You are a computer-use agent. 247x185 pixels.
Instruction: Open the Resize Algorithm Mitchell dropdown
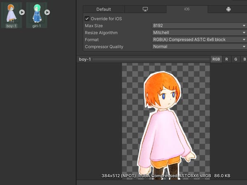coord(198,33)
